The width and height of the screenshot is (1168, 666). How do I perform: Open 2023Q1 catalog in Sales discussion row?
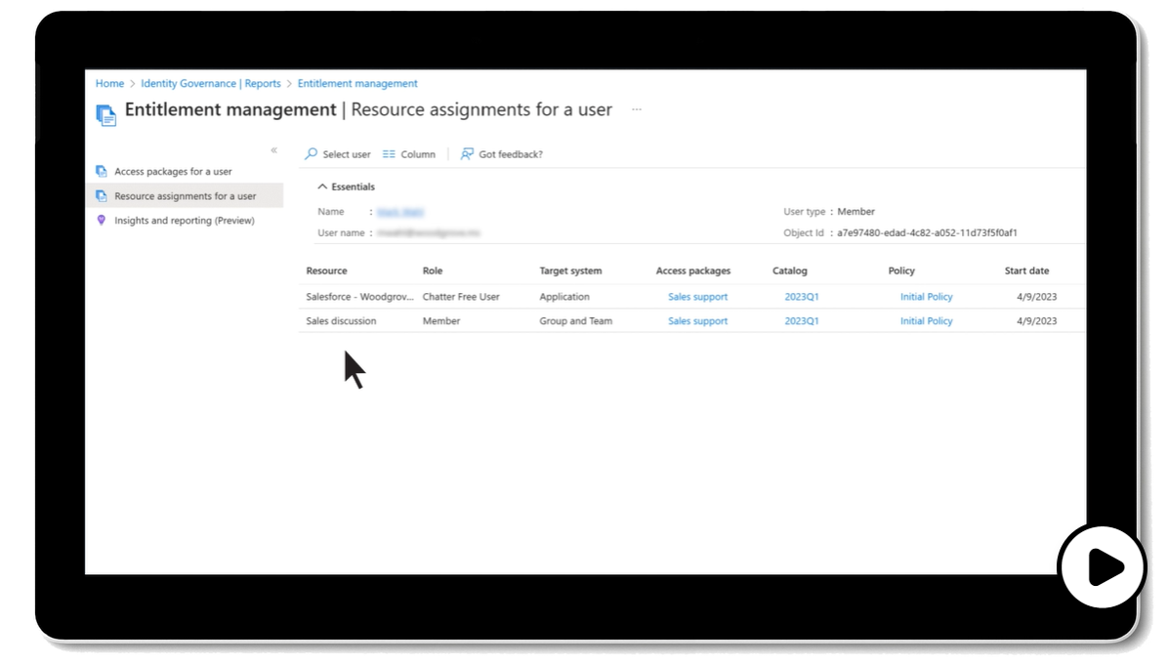802,321
